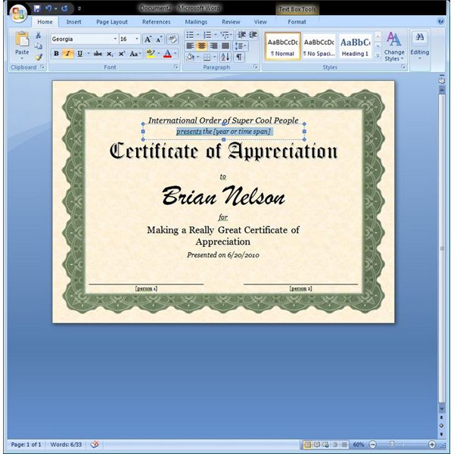
Task: Open the Georgia font name dropdown
Action: pyautogui.click(x=115, y=39)
